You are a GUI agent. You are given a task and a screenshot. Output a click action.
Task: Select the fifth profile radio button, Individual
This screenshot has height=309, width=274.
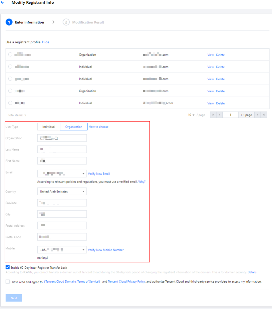[x=10, y=103]
